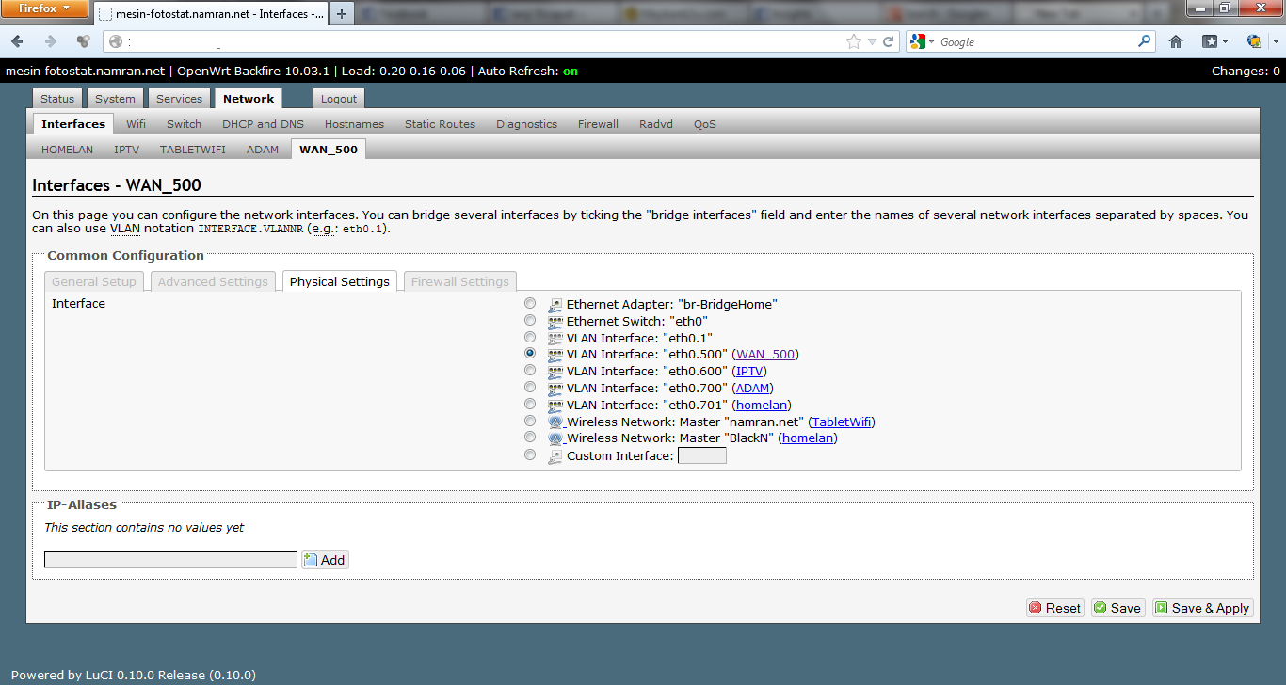Click the bookmark star icon in the address bar

(854, 41)
